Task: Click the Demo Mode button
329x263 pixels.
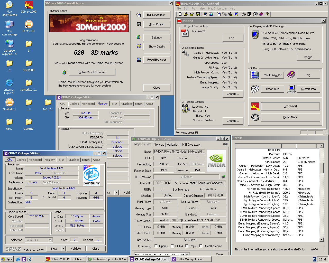Action: click(x=290, y=117)
